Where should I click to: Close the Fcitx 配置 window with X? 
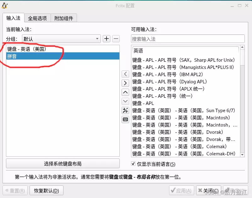click(247, 5)
